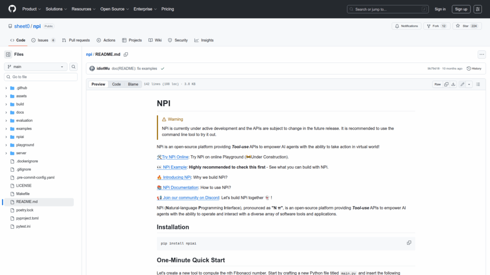Open the Projects tab
The image size is (490, 275).
[x=132, y=40]
